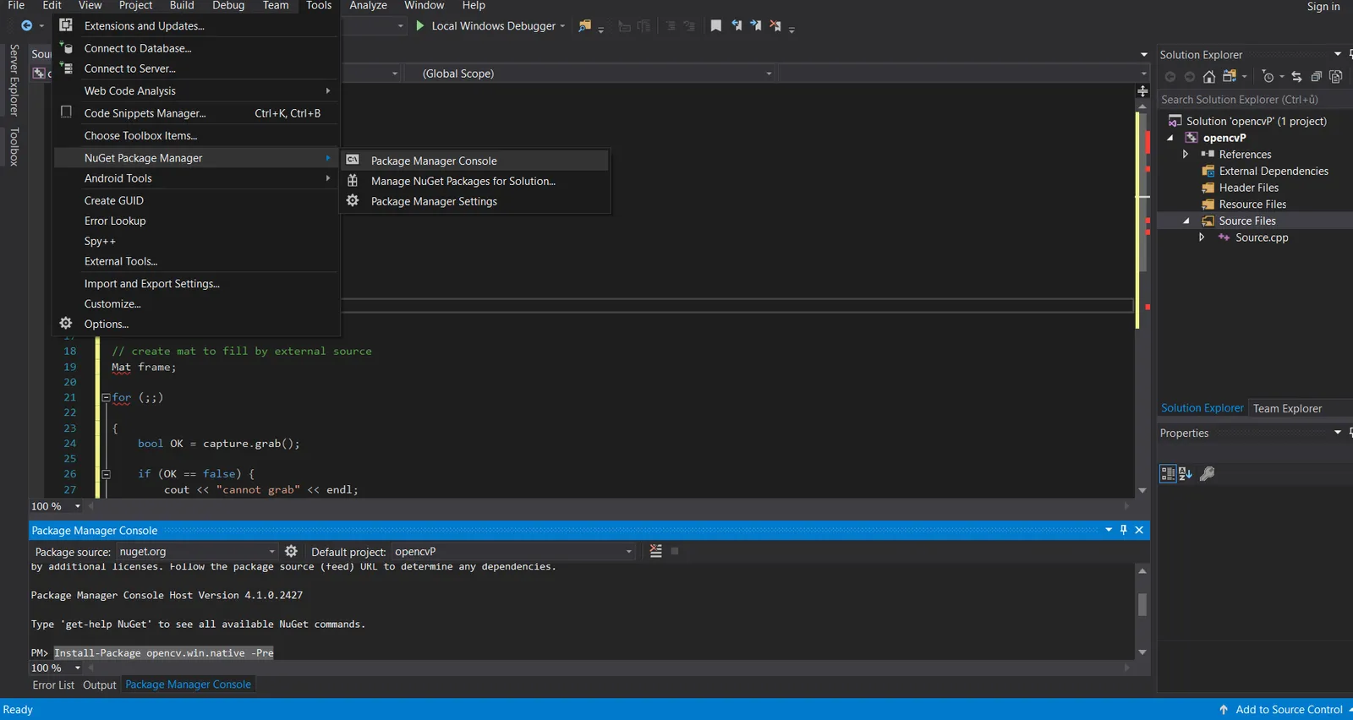Click the Code Snippets Manager checkbox icon
Screen dimensions: 1353x720
tap(66, 112)
